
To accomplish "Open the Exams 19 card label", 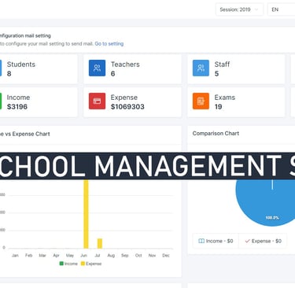I will pyautogui.click(x=225, y=98).
